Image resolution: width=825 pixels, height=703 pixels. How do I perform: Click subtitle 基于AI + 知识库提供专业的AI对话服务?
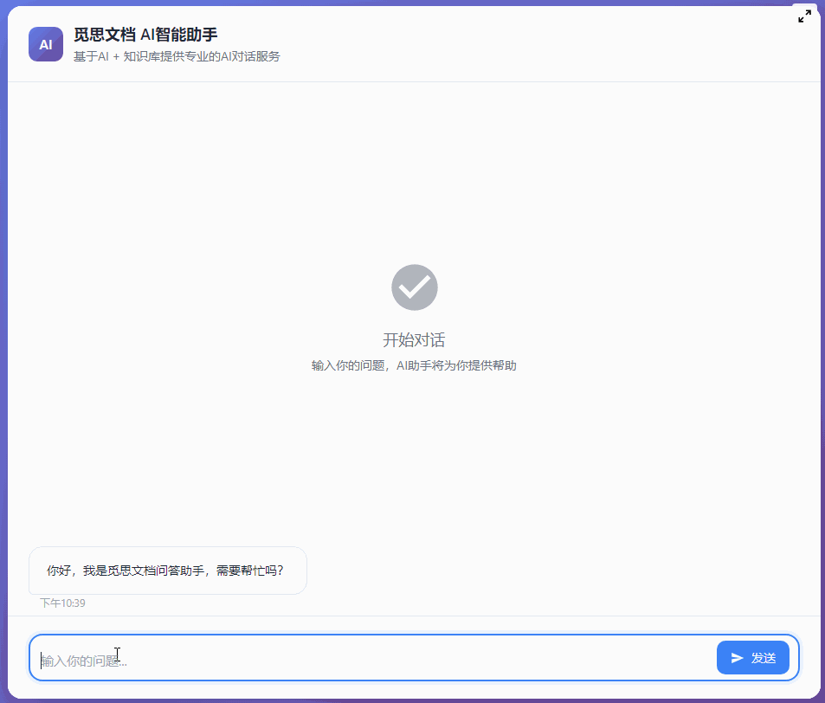[x=177, y=56]
